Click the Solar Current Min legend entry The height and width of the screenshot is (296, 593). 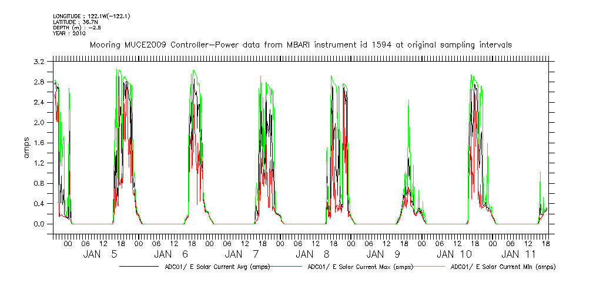502,267
